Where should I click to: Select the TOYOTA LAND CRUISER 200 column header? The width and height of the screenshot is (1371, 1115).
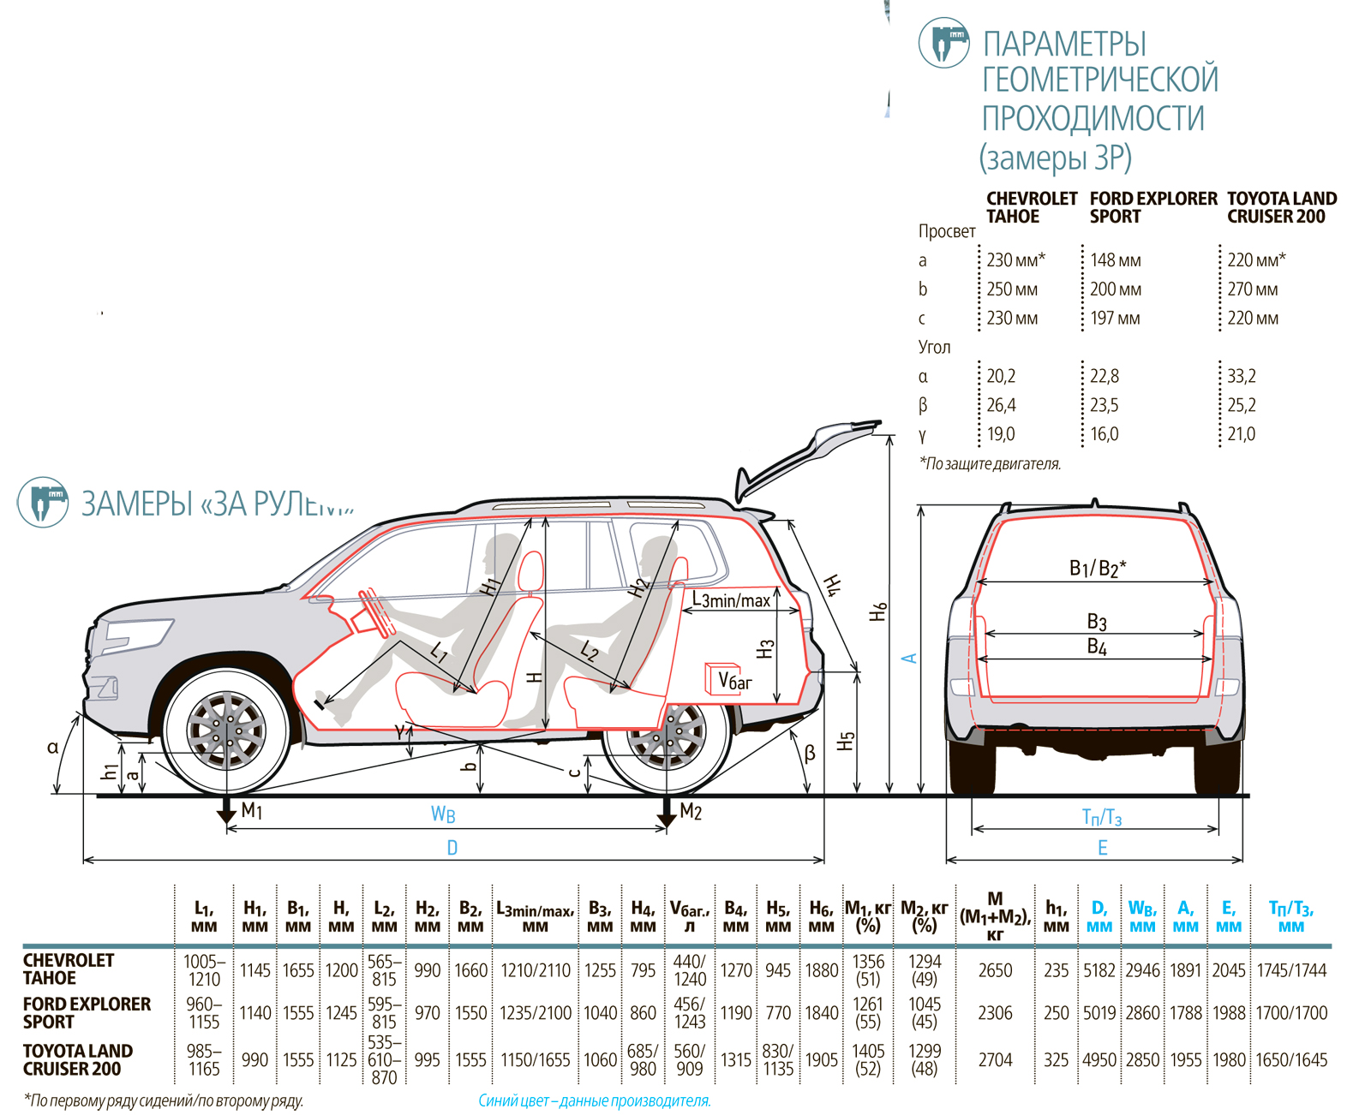[x=1281, y=207]
